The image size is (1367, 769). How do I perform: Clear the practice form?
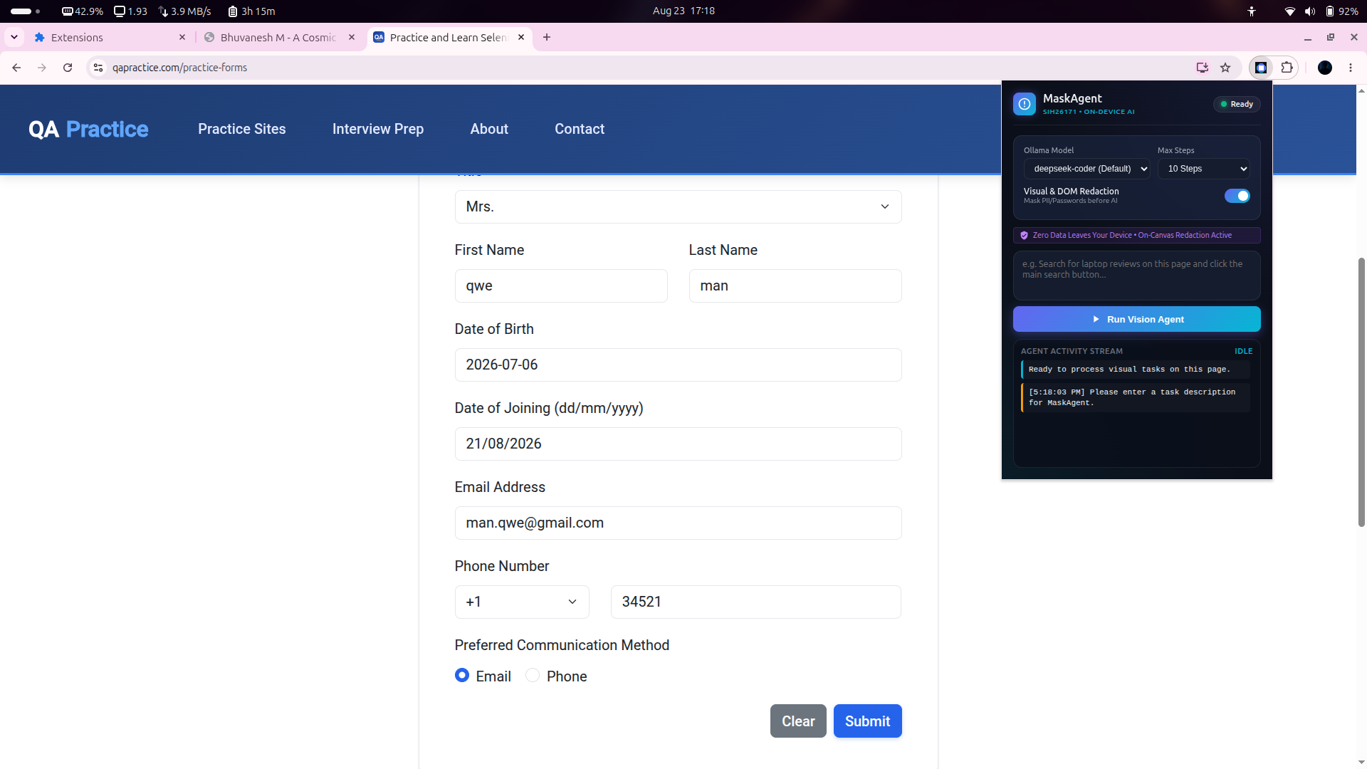[798, 721]
